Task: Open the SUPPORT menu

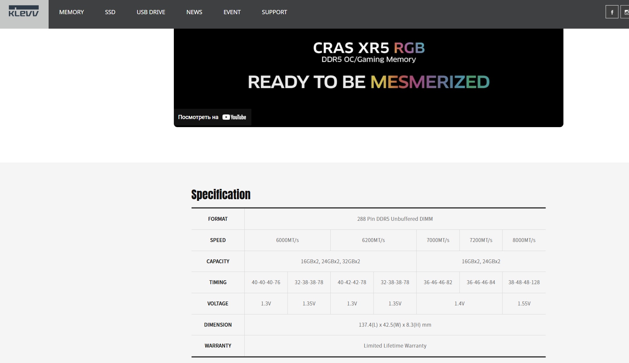Action: click(x=274, y=12)
